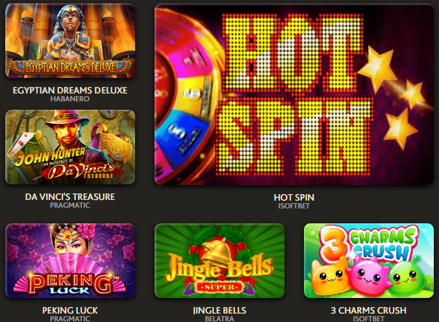Click the HOT SPIN title text
This screenshot has width=439, height=322.
294,197
